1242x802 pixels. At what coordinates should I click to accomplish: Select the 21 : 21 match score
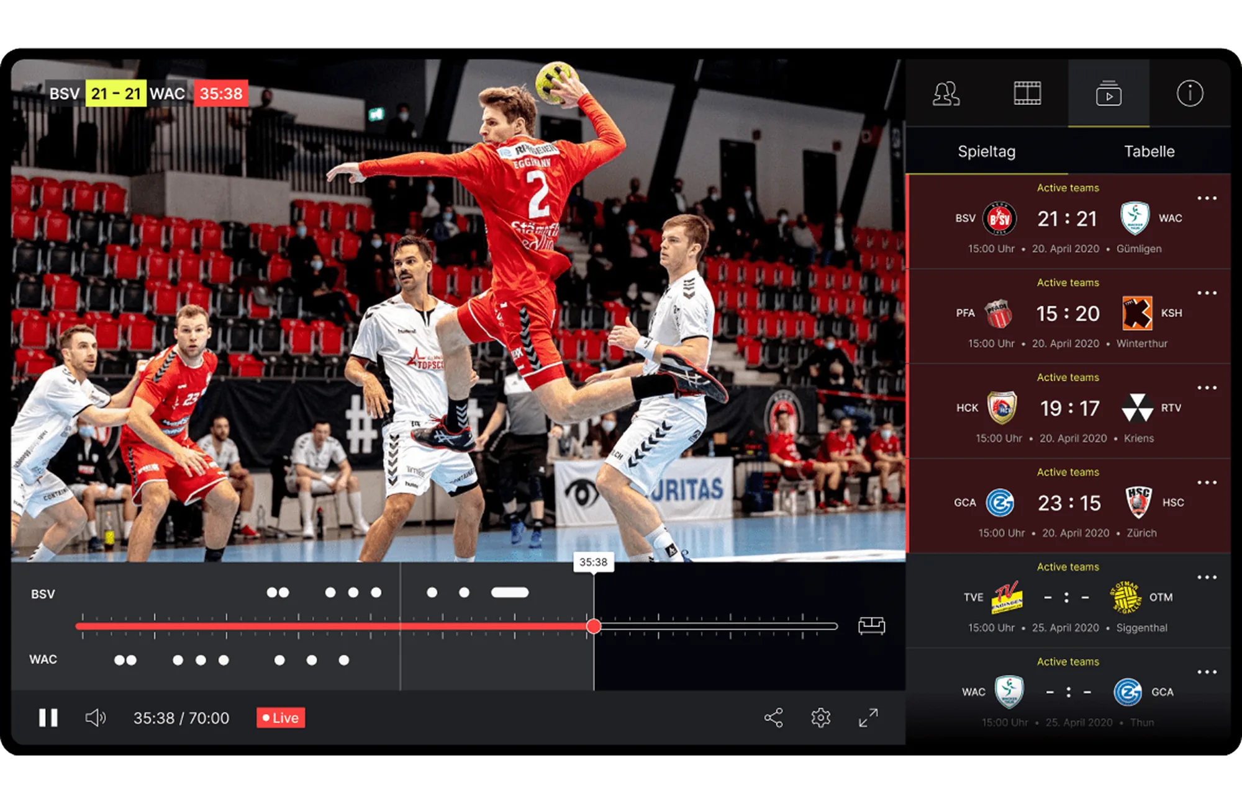(x=1067, y=218)
